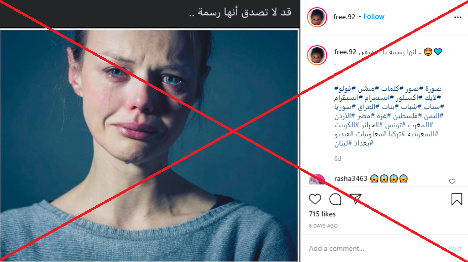The width and height of the screenshot is (468, 262).
Task: Open the #فولو hashtag
Action: coord(345,89)
